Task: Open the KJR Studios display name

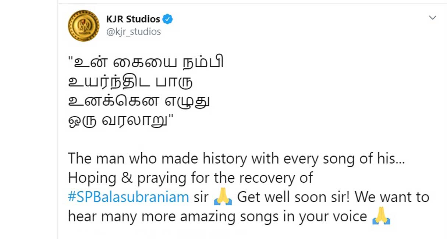Action: [x=133, y=19]
